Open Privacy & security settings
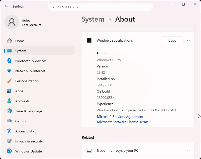This screenshot has height=159, width=201. tap(29, 141)
